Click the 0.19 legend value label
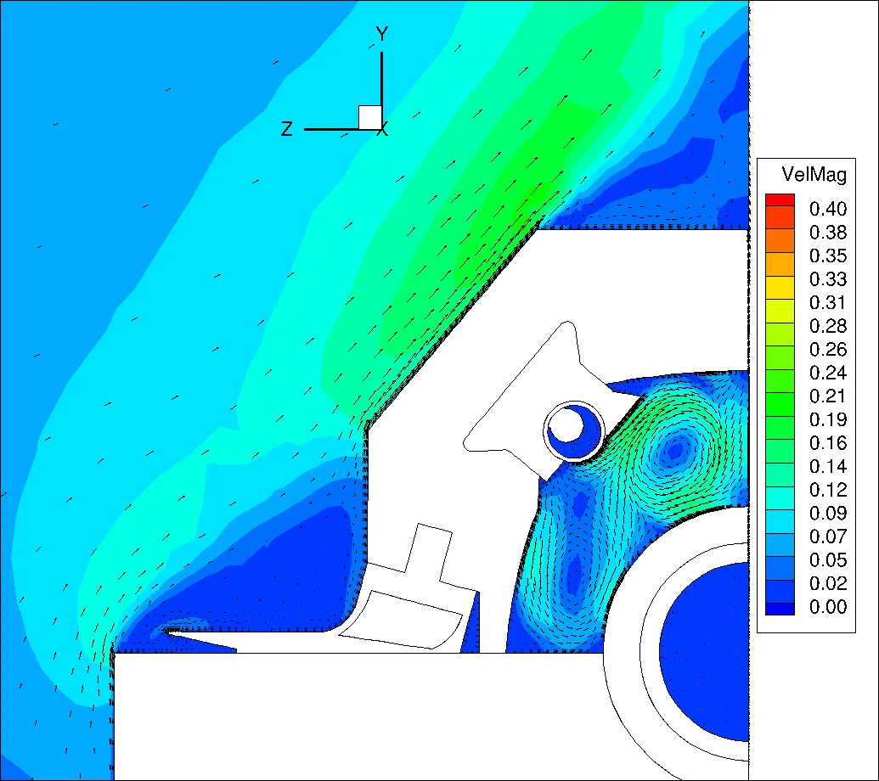This screenshot has width=879, height=781. 827,419
